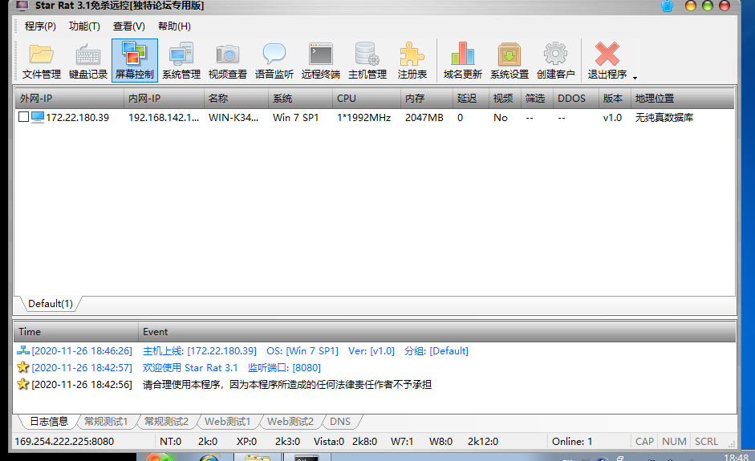Switch to the 常规测试1 tab
The image size is (755, 461).
coord(106,422)
